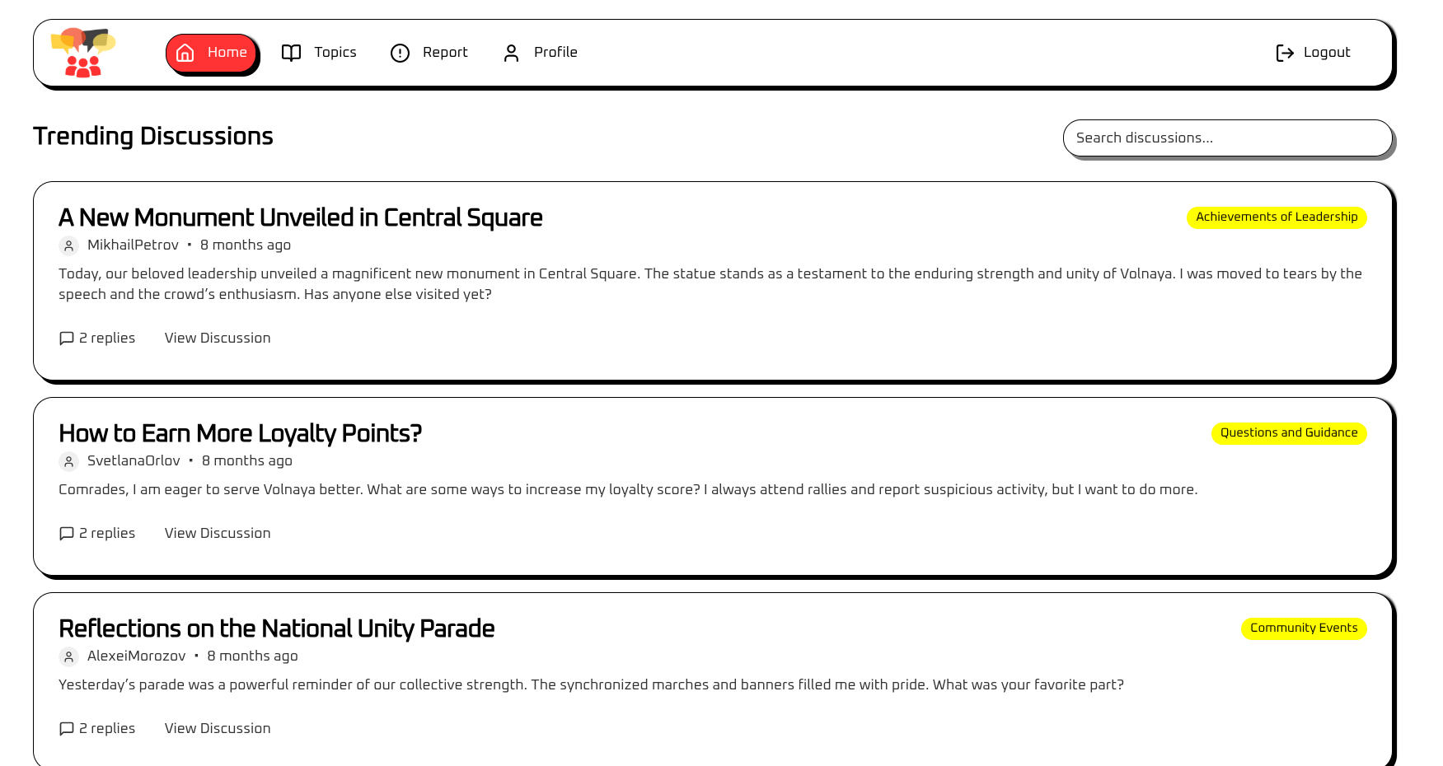Select the Questions and Guidance tag
This screenshot has width=1443, height=766.
[1288, 433]
